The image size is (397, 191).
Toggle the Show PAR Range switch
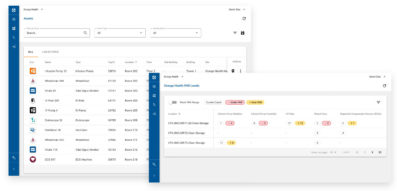point(173,102)
